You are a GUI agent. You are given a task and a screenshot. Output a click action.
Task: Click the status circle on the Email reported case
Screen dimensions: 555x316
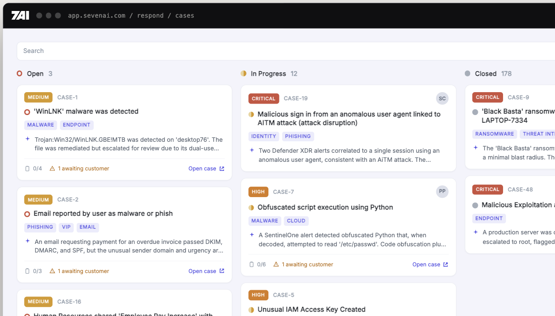pos(27,214)
